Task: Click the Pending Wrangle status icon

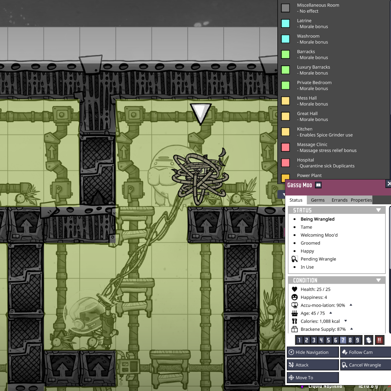Action: pyautogui.click(x=294, y=259)
